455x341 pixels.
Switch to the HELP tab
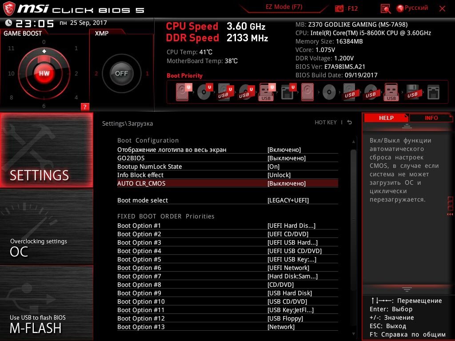pyautogui.click(x=386, y=118)
